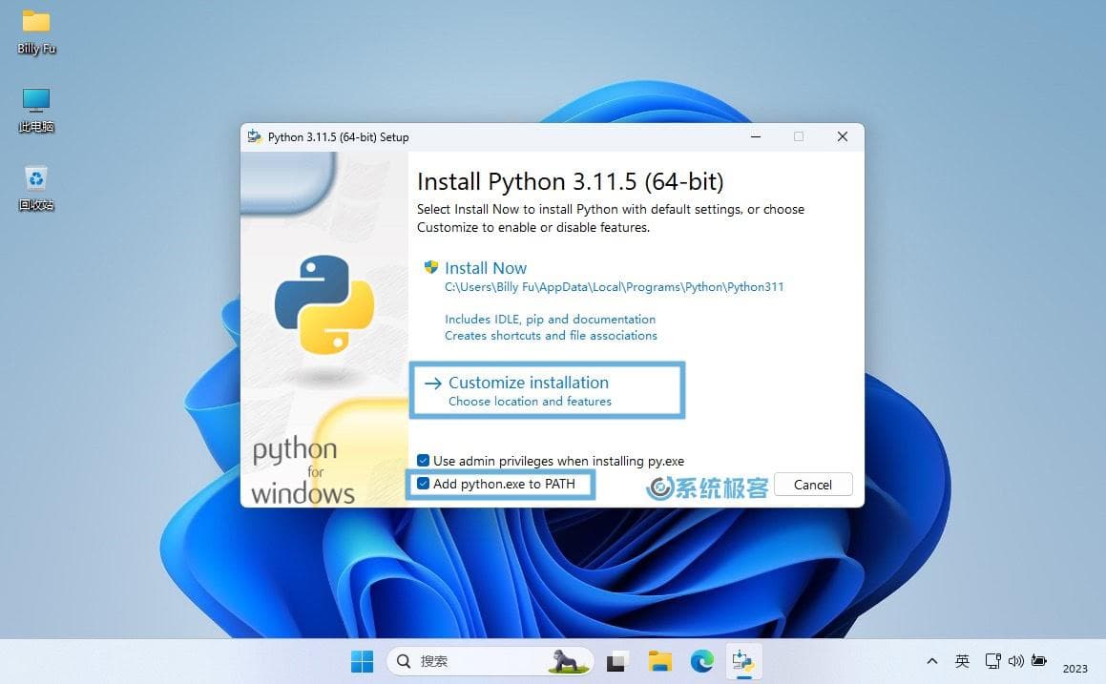Click the taskbar 搜索 search box
This screenshot has height=684, width=1106.
coord(490,661)
